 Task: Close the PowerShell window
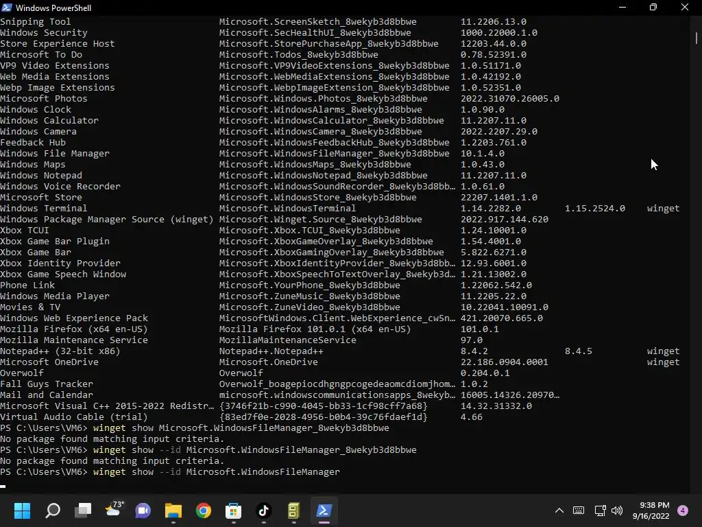(685, 7)
